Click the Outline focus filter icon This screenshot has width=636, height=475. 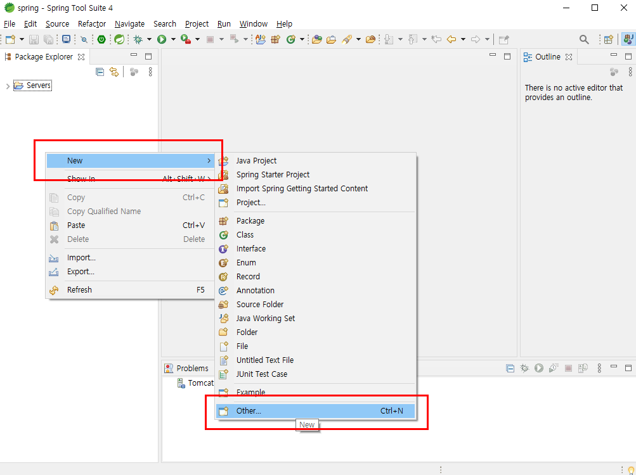click(x=614, y=72)
